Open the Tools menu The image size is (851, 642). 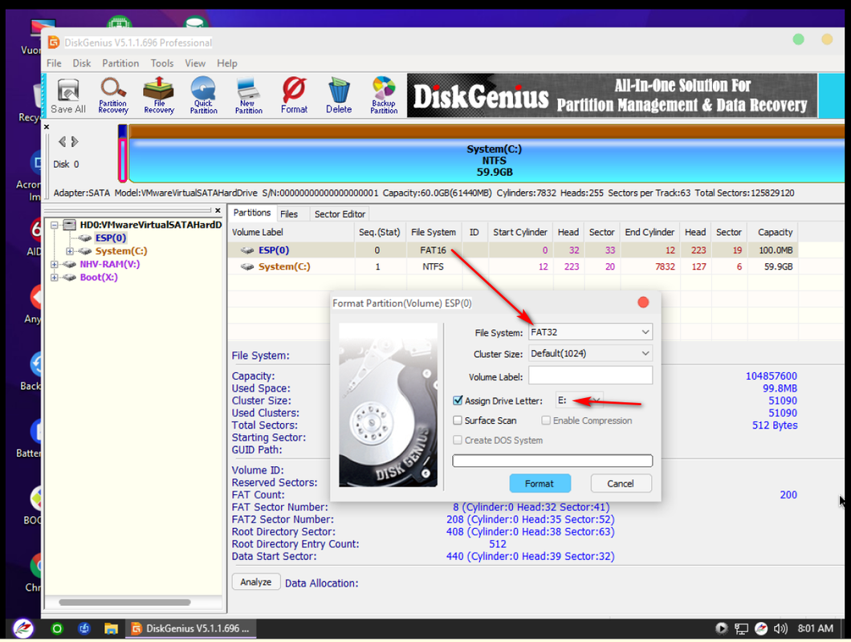pos(161,63)
